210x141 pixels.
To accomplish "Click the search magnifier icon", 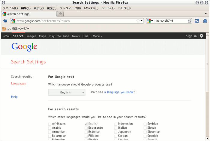I will [190, 21].
